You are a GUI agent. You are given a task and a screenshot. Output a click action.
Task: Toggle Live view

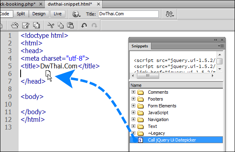click(58, 14)
